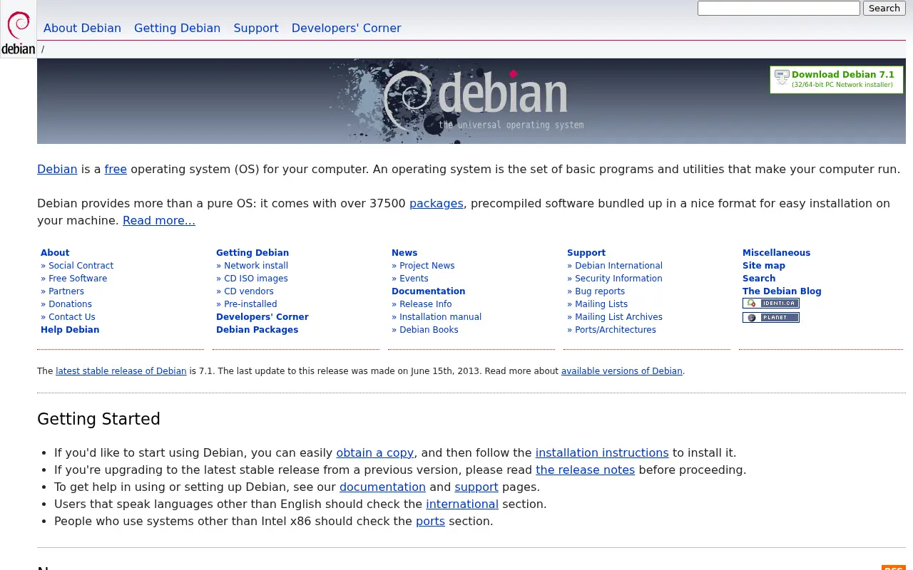
Task: Open Project News link
Action: point(427,266)
